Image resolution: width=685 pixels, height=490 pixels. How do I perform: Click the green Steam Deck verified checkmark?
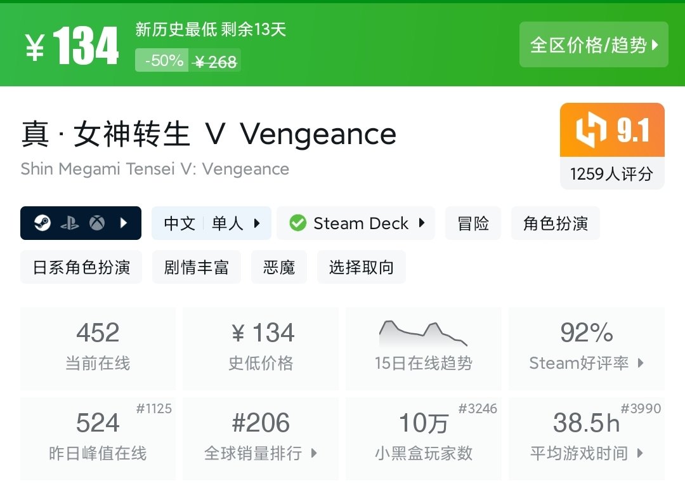click(x=297, y=223)
